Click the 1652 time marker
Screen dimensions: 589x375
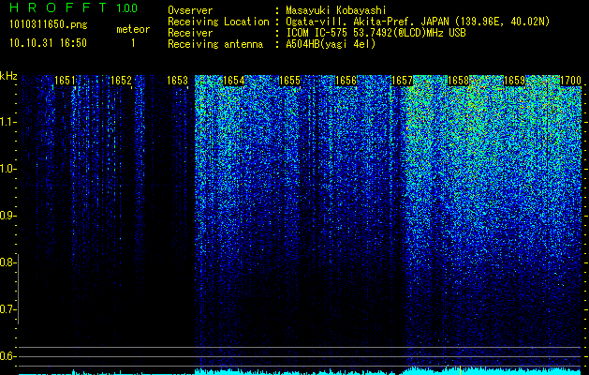(121, 81)
